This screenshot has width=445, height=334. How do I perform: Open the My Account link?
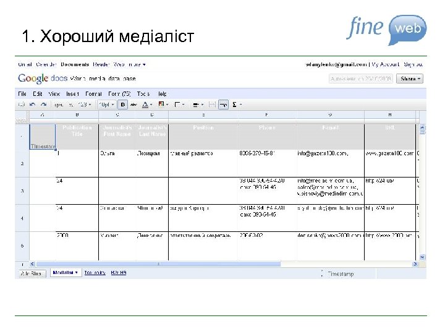click(386, 64)
